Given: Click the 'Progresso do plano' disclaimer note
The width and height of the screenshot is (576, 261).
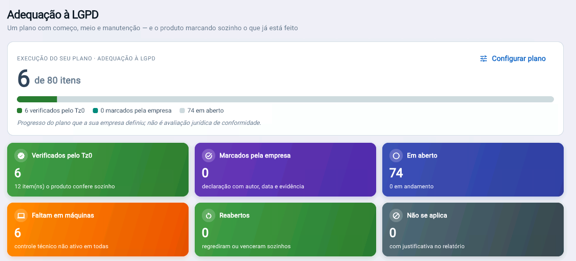Looking at the screenshot, I should pos(139,123).
